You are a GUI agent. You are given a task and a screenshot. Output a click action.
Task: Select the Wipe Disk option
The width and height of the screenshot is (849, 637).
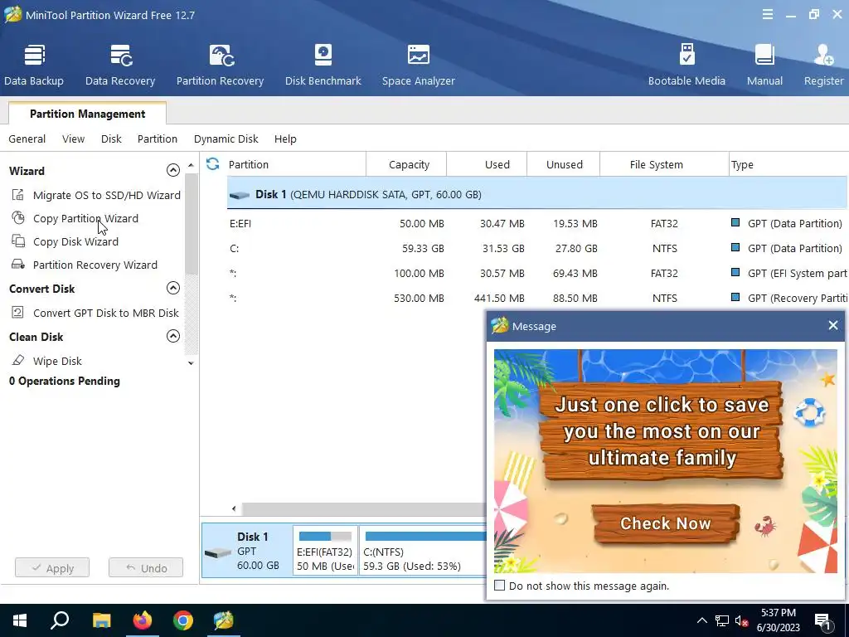pyautogui.click(x=57, y=361)
